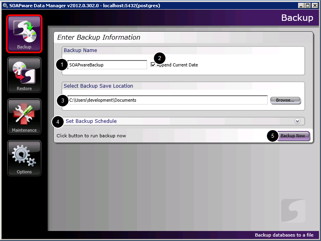321x241 pixels.
Task: Open the Options gear section
Action: (x=24, y=158)
